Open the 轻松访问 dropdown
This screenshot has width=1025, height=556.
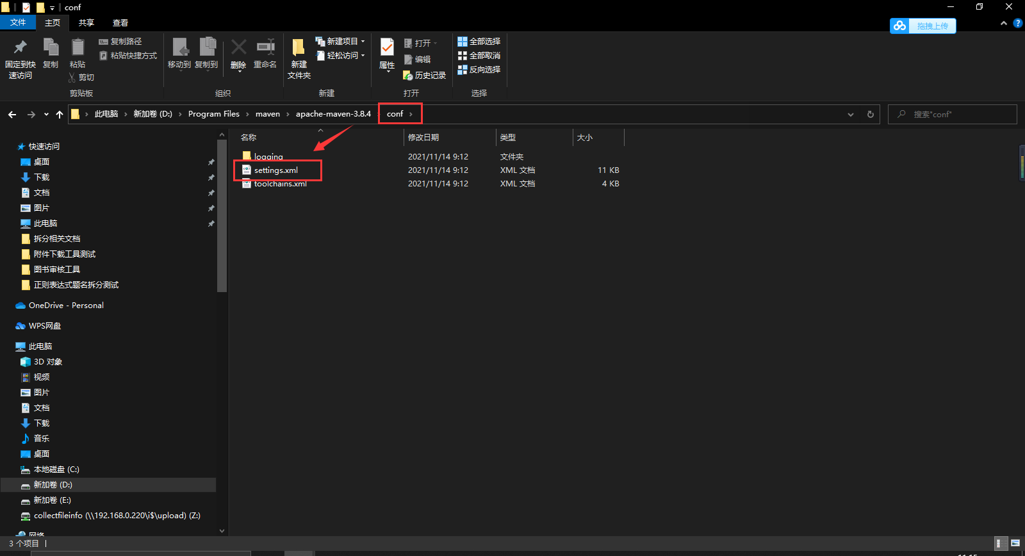340,56
